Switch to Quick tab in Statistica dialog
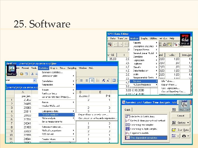The height and width of the screenshot is (148, 198). coord(128,110)
